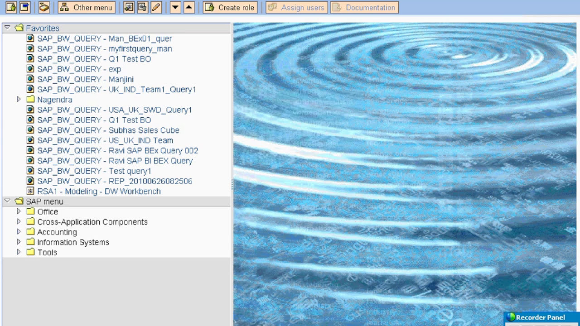Move favorite up with the up arrow
This screenshot has width=580, height=326.
click(189, 7)
